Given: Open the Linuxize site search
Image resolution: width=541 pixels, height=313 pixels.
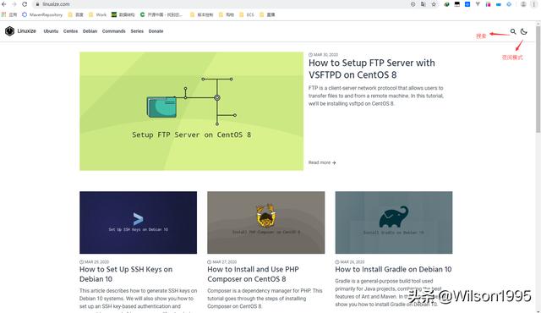Looking at the screenshot, I should tap(513, 31).
